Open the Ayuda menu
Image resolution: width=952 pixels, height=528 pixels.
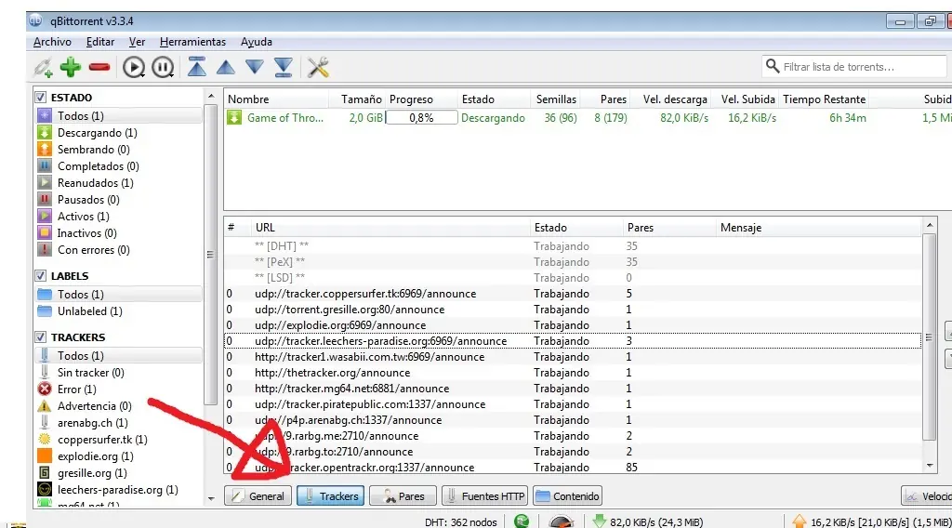click(257, 42)
